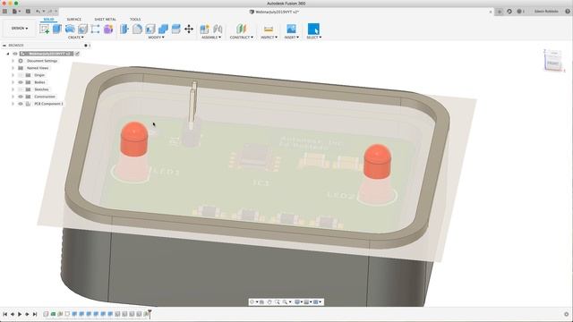573x322 pixels.
Task: Expand the Sketches folder
Action: [13, 89]
